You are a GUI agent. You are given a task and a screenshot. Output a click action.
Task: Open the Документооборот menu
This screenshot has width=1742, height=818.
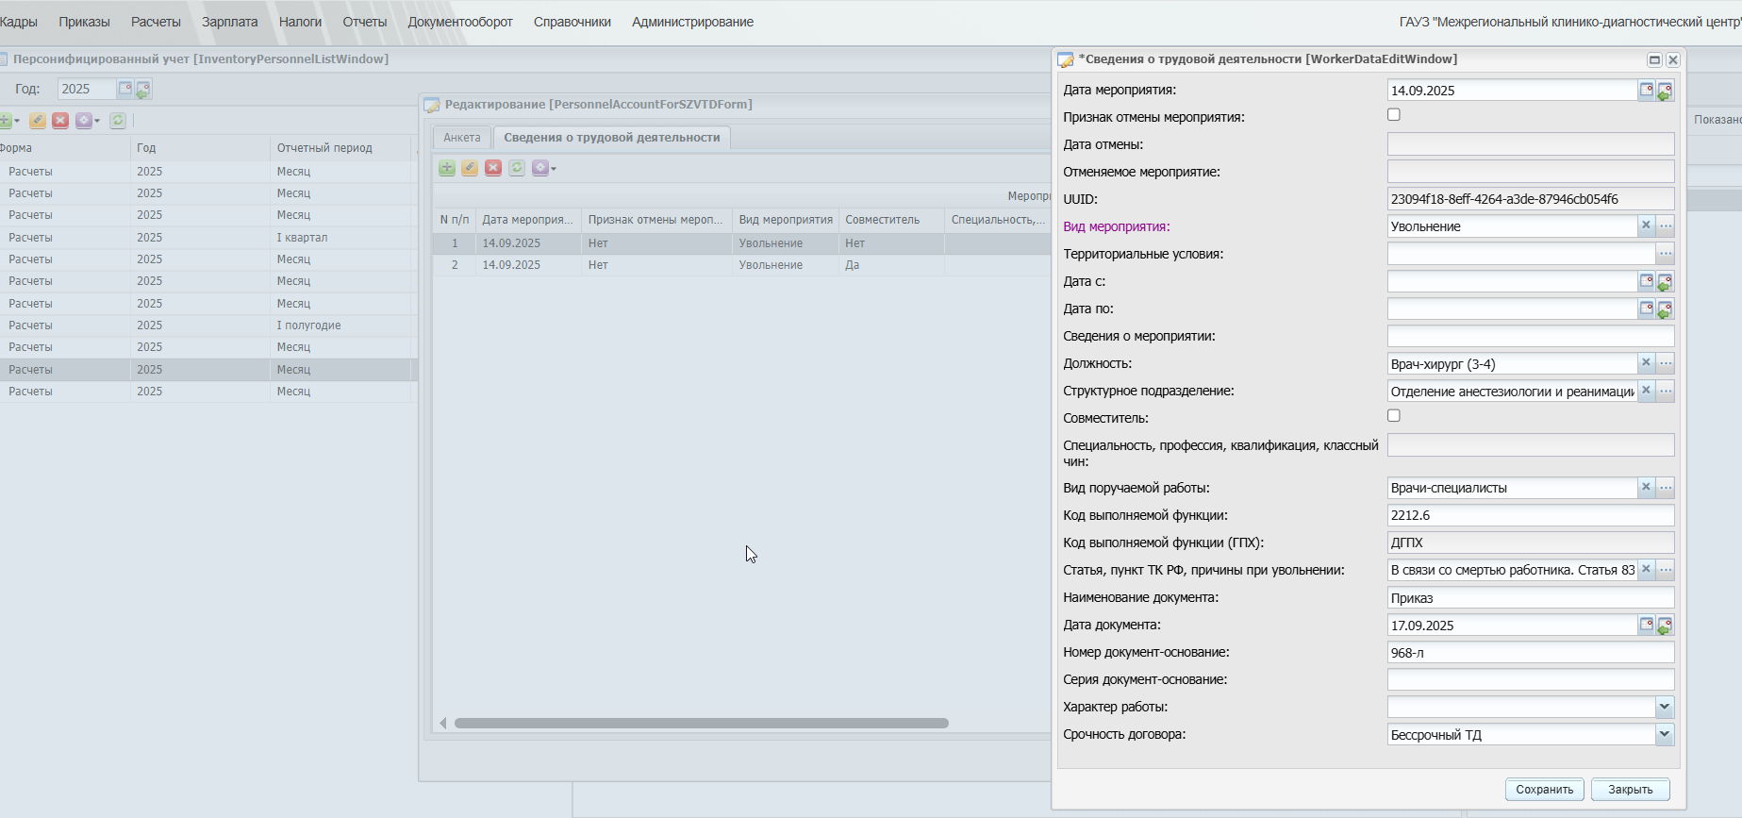(x=460, y=22)
